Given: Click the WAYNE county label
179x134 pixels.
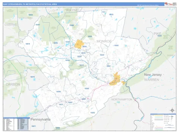Looking at the screenshot, I should pos(72,10).
